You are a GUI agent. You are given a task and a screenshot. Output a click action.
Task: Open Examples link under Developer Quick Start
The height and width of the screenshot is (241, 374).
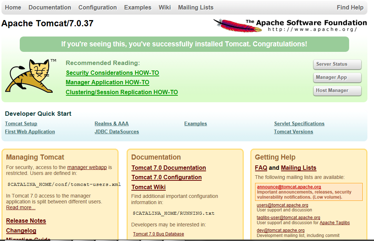click(195, 124)
